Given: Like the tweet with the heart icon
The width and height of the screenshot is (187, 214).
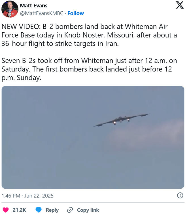Looking at the screenshot, I should (6, 210).
